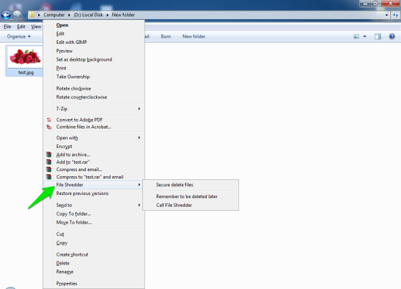Image resolution: width=401 pixels, height=289 pixels.
Task: Open the Organize dropdown
Action: tap(19, 37)
